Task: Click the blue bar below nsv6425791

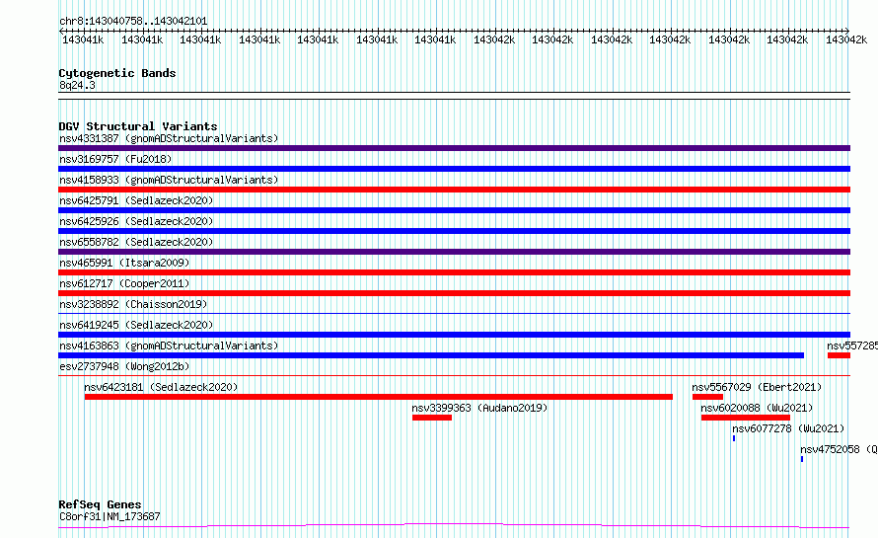Action: click(454, 210)
